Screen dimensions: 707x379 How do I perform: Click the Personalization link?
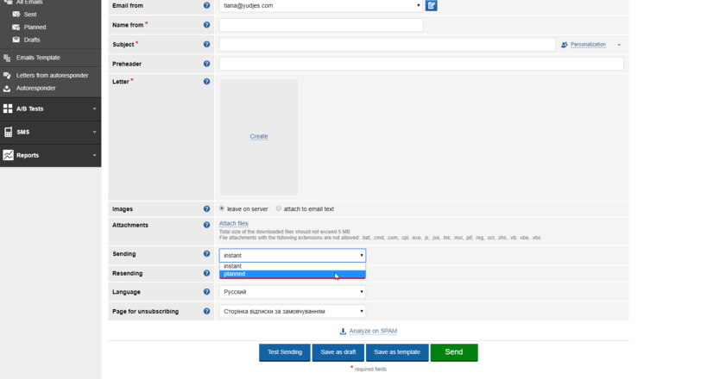pos(588,45)
